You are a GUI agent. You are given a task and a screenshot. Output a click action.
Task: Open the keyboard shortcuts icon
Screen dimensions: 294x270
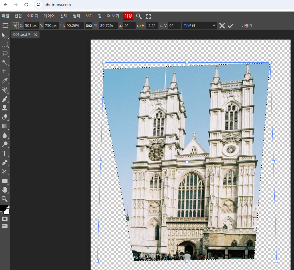(5, 226)
